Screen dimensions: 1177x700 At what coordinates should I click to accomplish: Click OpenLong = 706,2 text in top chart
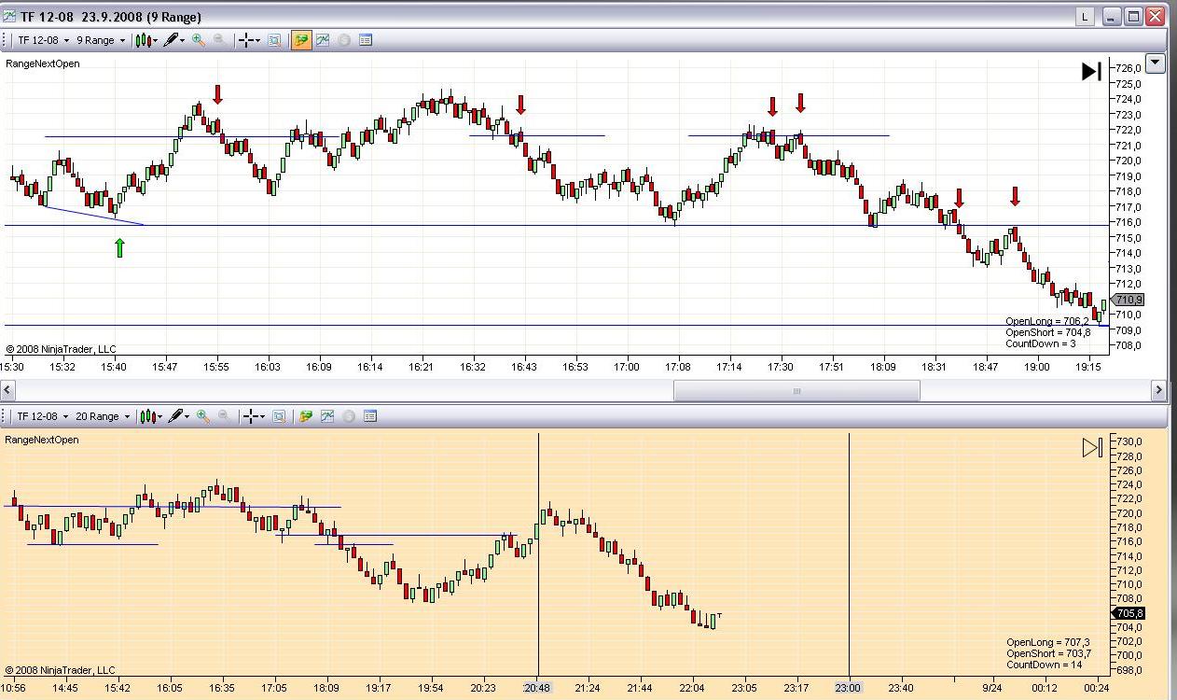click(x=1047, y=321)
